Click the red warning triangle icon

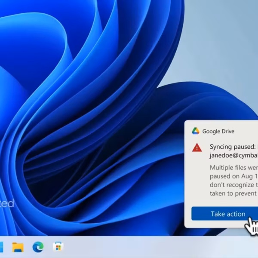[x=197, y=147]
